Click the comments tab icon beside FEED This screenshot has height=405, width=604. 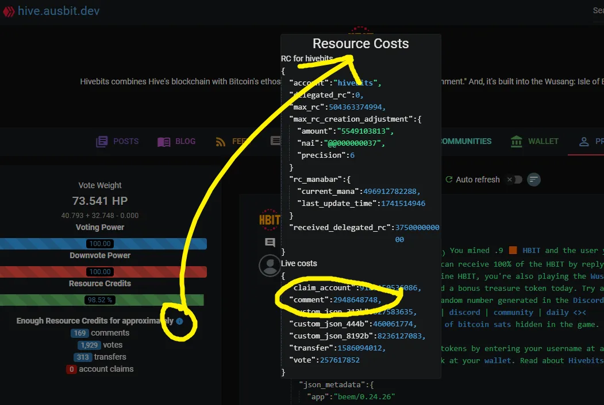coord(275,141)
